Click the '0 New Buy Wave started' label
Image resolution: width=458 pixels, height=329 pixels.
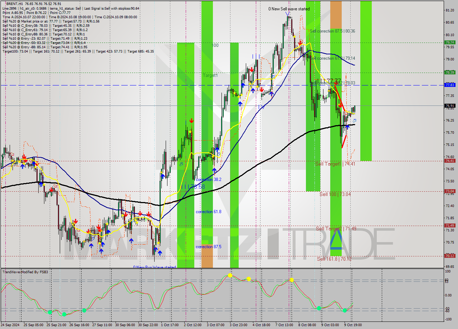(x=155, y=267)
